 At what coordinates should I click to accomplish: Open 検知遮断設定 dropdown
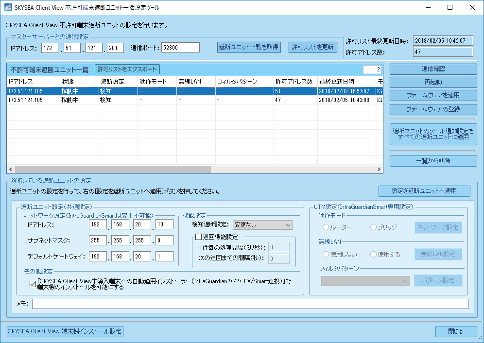[262, 225]
